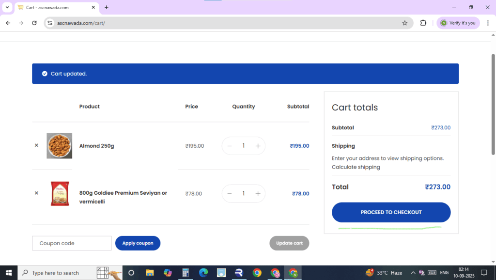The height and width of the screenshot is (280, 496).
Task: Select the Cart - ascnawada.com tab
Action: point(53,7)
